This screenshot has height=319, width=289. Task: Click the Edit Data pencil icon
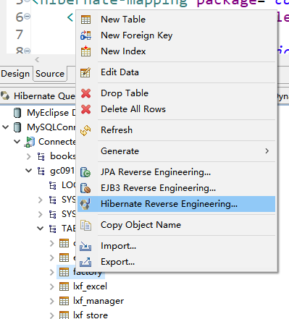click(x=85, y=72)
